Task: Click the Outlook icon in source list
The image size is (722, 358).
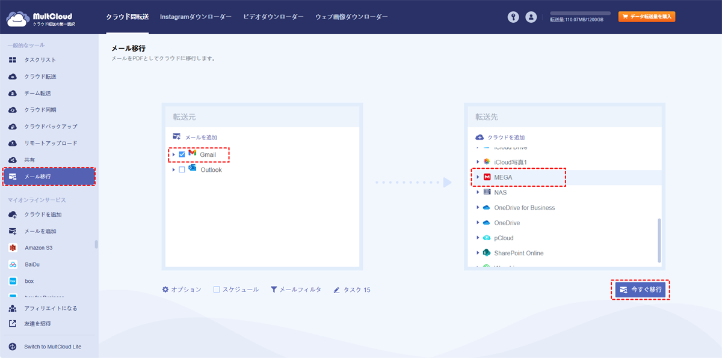Action: (193, 169)
